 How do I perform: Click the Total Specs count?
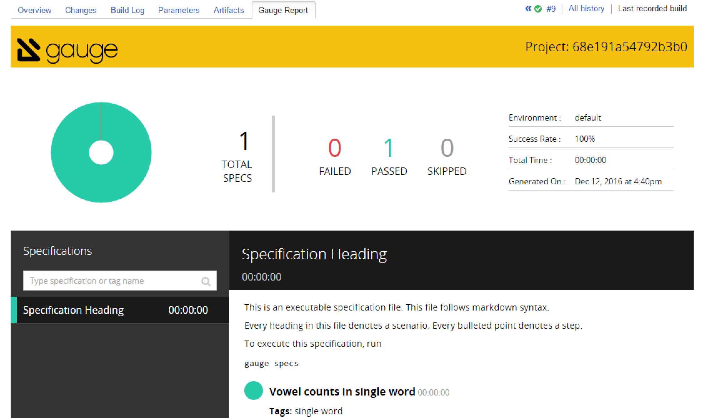point(244,141)
